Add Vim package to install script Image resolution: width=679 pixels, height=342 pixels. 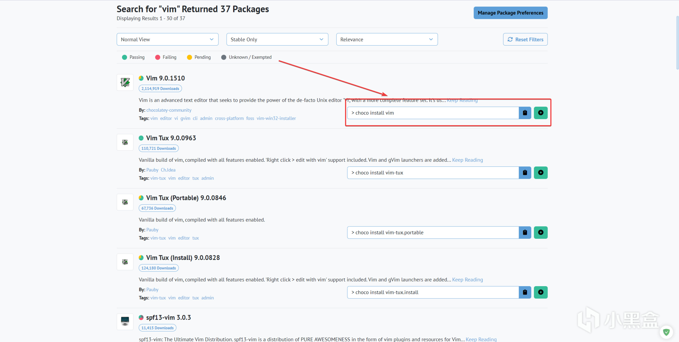[x=540, y=113]
